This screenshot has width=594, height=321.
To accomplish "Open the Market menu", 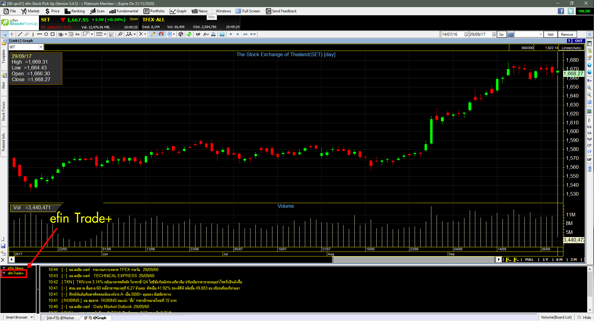I will tap(30, 11).
